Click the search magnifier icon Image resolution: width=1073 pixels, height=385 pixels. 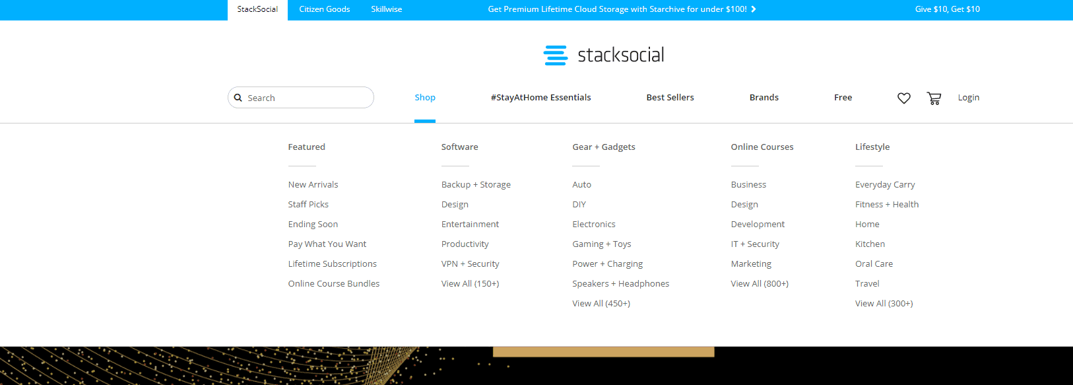tap(238, 98)
